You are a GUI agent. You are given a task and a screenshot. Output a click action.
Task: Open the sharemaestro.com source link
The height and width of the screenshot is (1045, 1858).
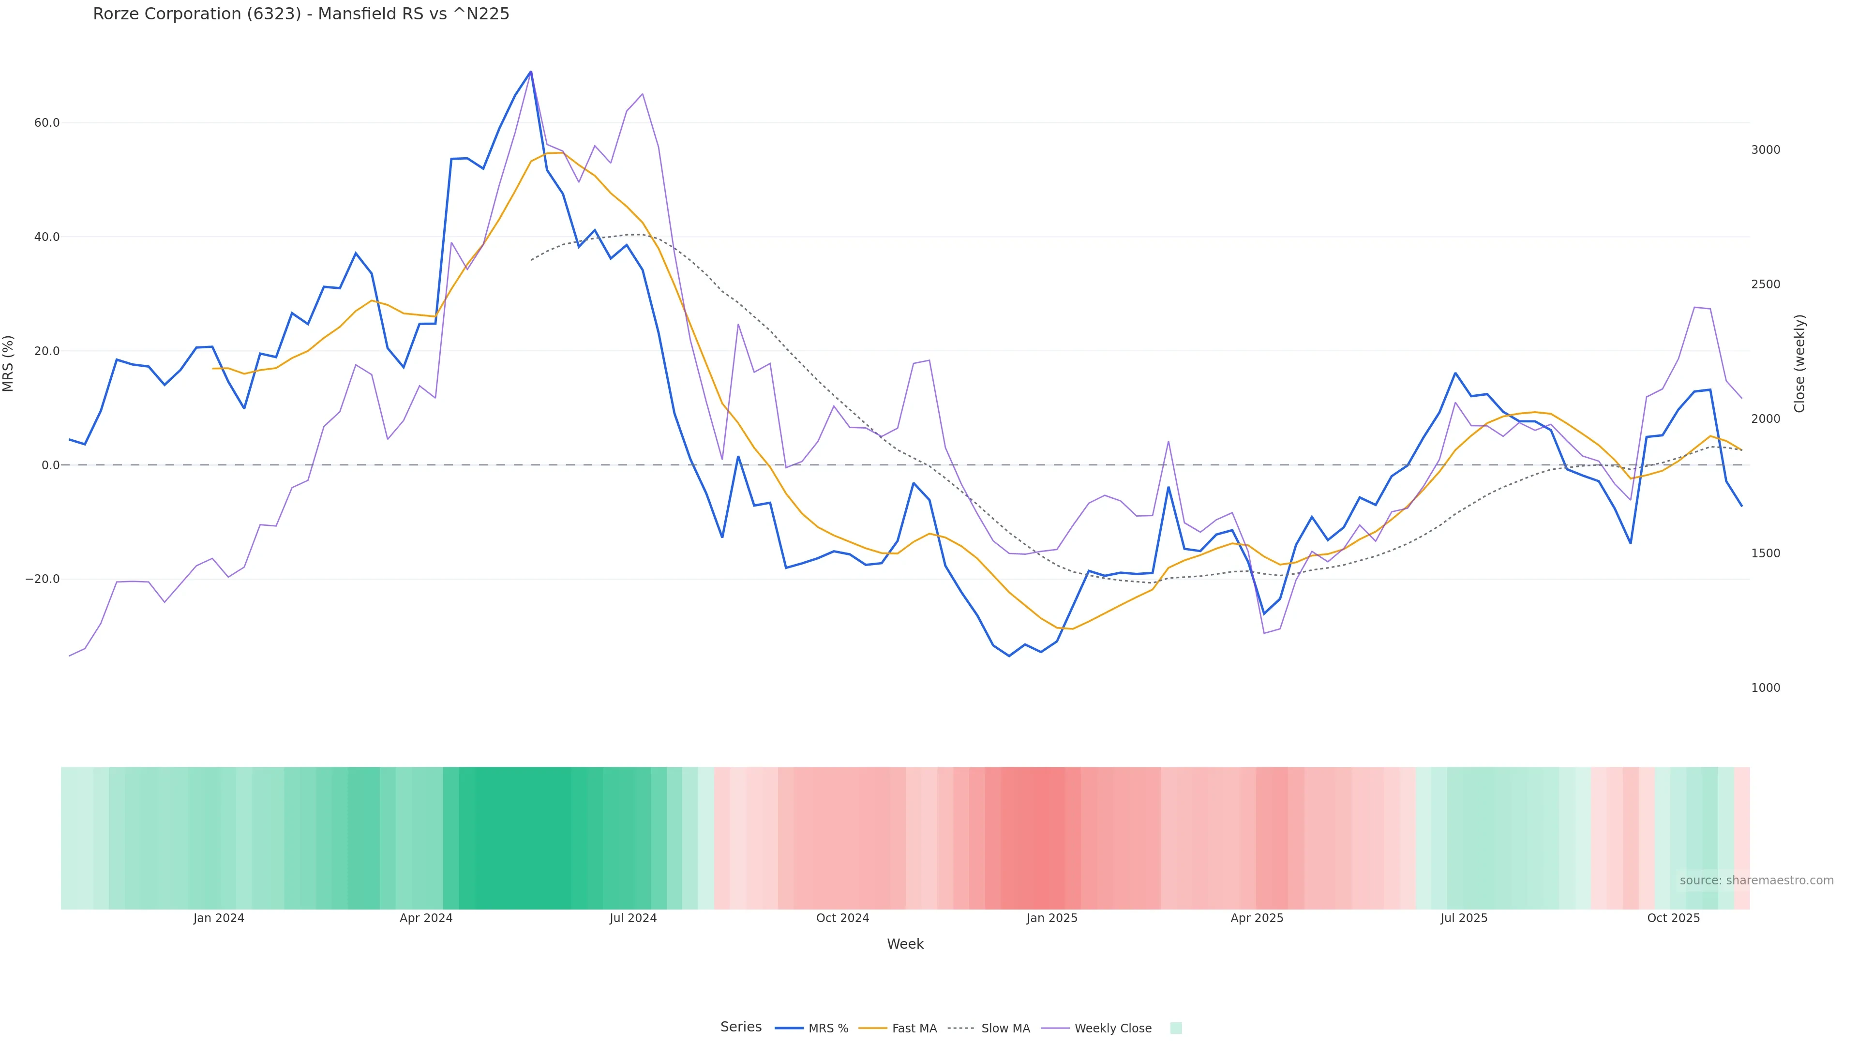[x=1756, y=881]
